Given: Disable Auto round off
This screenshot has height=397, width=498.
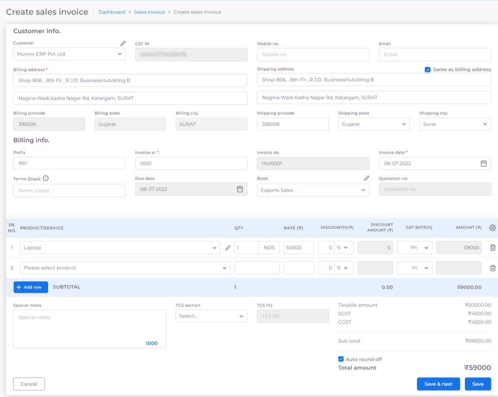Looking at the screenshot, I should coord(341,358).
